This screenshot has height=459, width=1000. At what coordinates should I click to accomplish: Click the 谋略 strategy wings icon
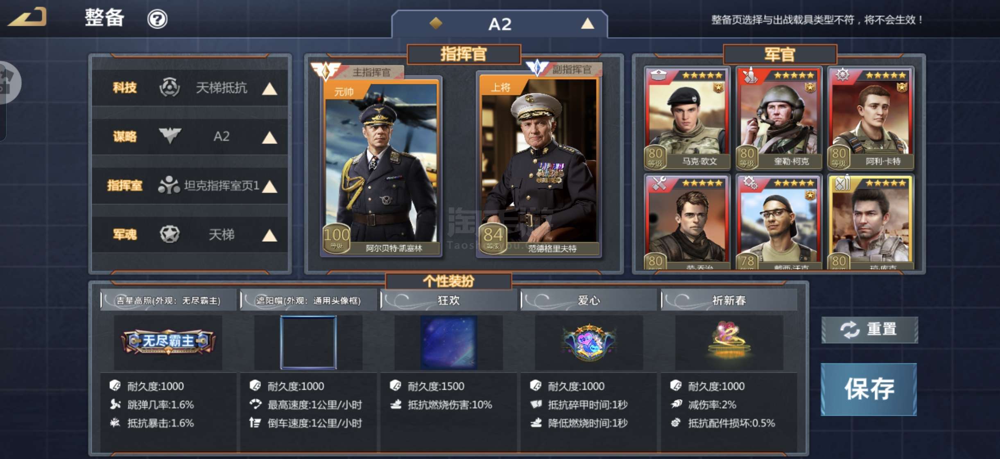pos(170,136)
